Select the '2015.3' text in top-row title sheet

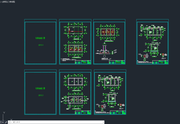pos(41,45)
